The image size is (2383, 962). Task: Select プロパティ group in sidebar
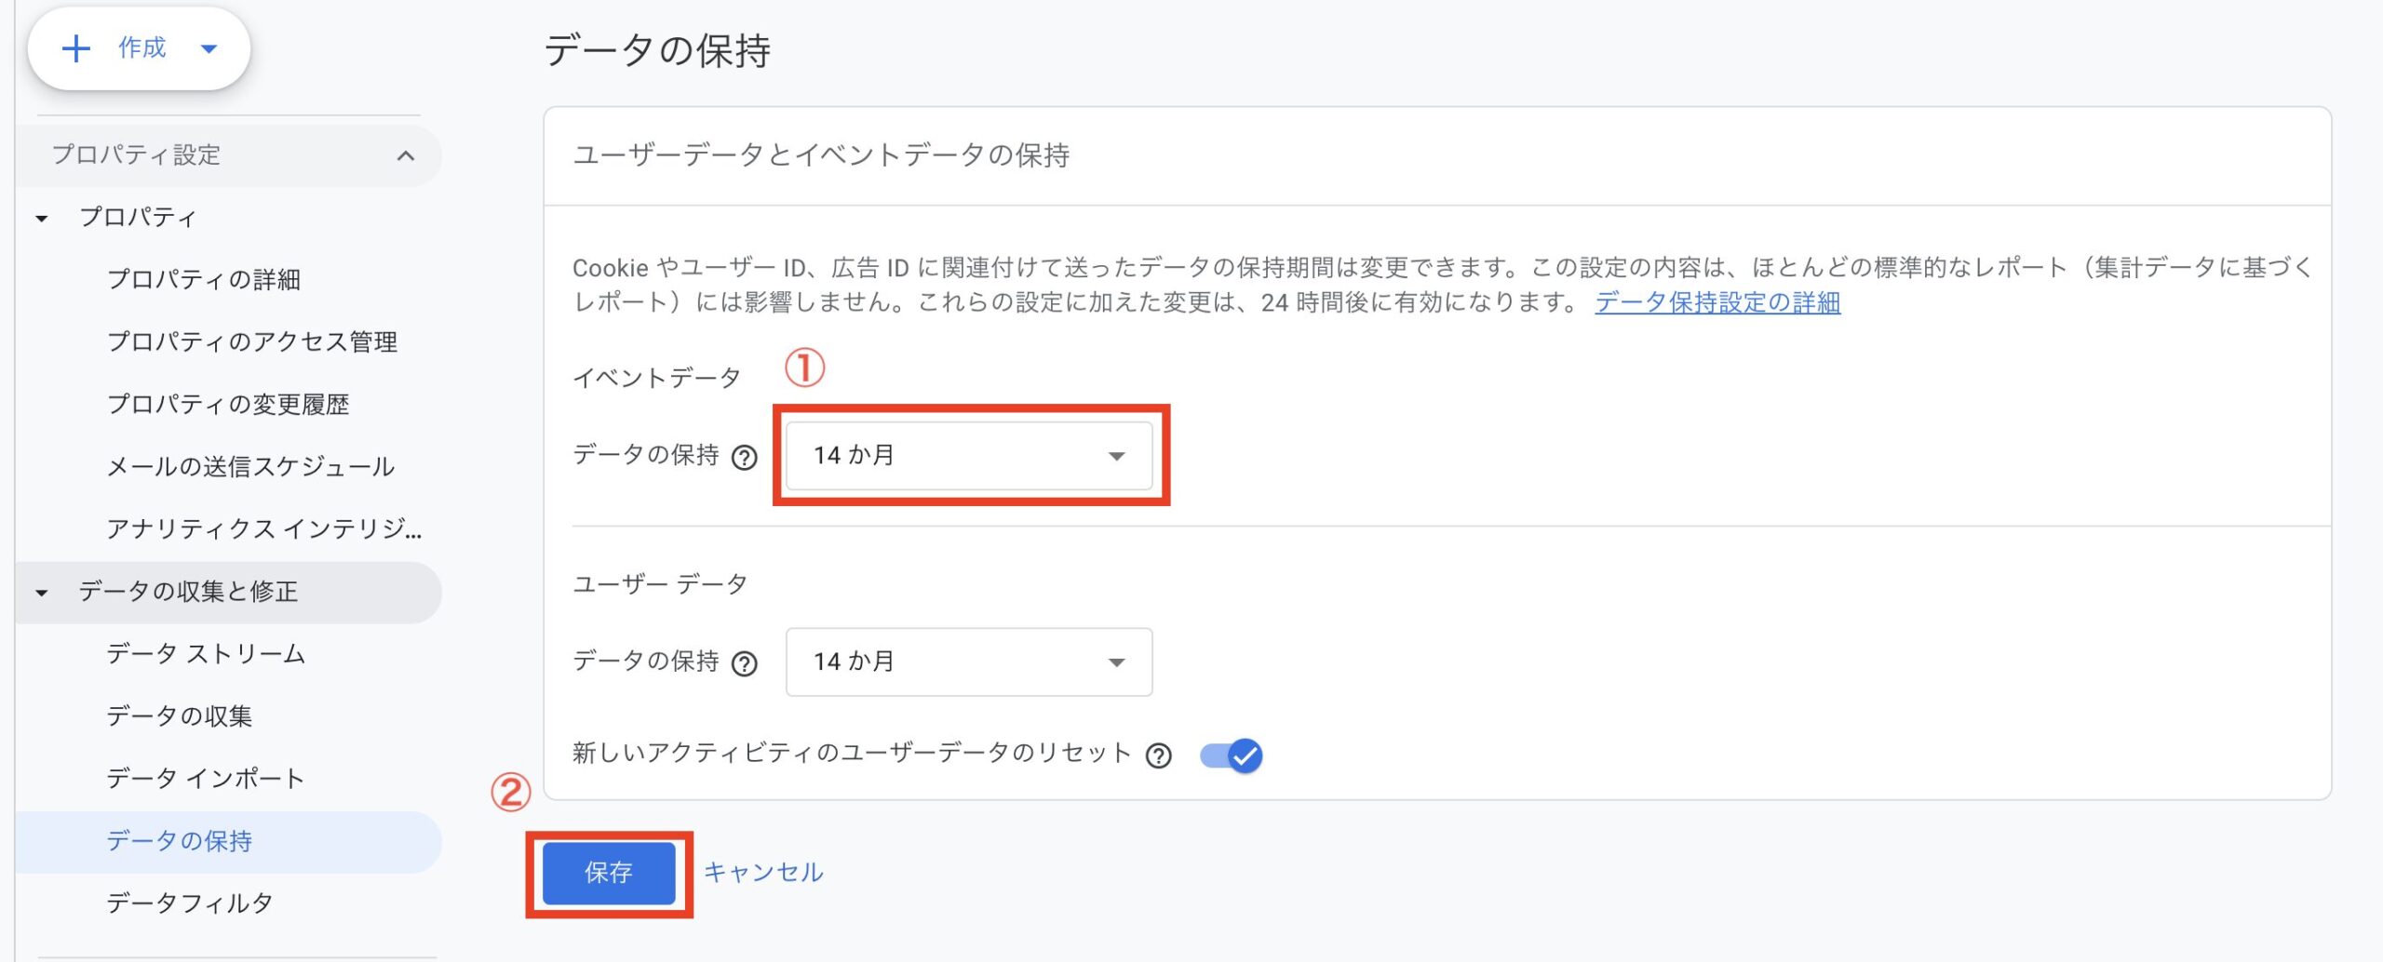[x=138, y=217]
